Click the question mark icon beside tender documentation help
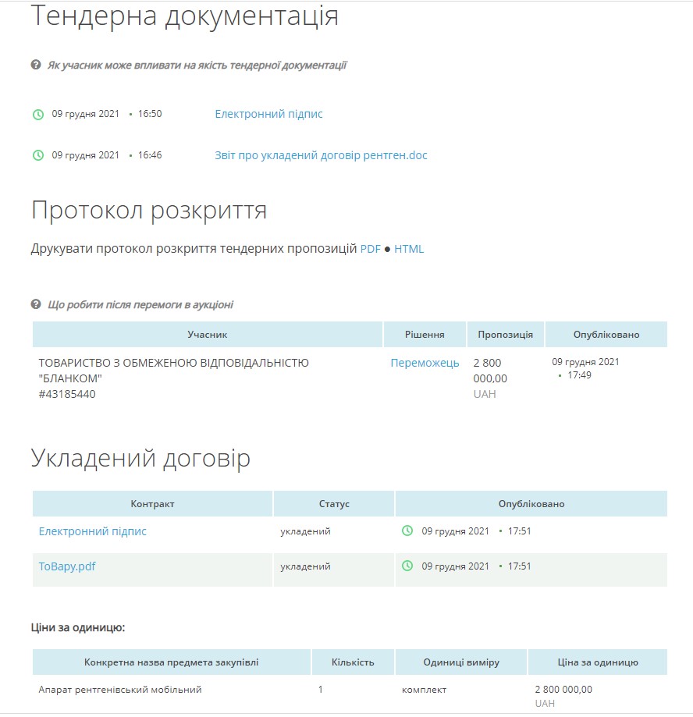The width and height of the screenshot is (693, 717). pos(36,65)
